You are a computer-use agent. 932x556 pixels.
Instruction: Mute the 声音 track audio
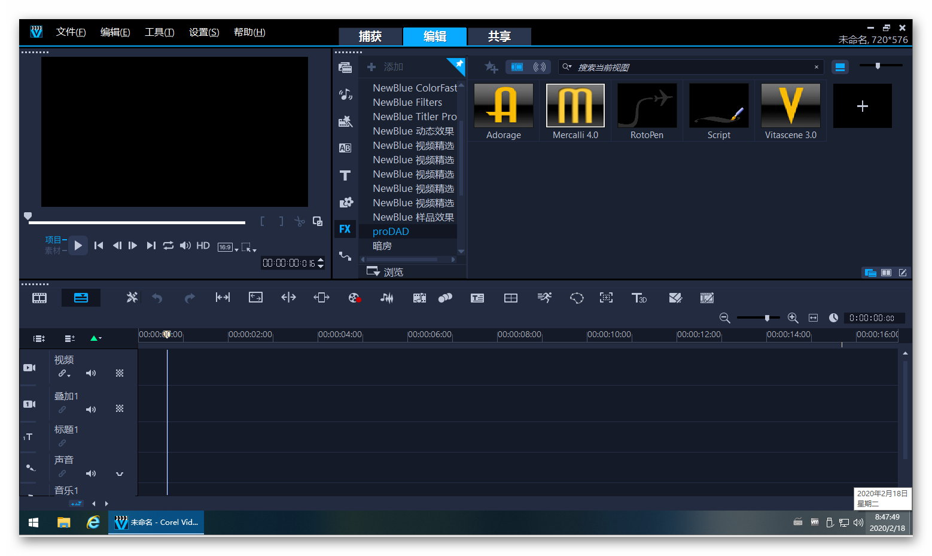[x=91, y=473]
